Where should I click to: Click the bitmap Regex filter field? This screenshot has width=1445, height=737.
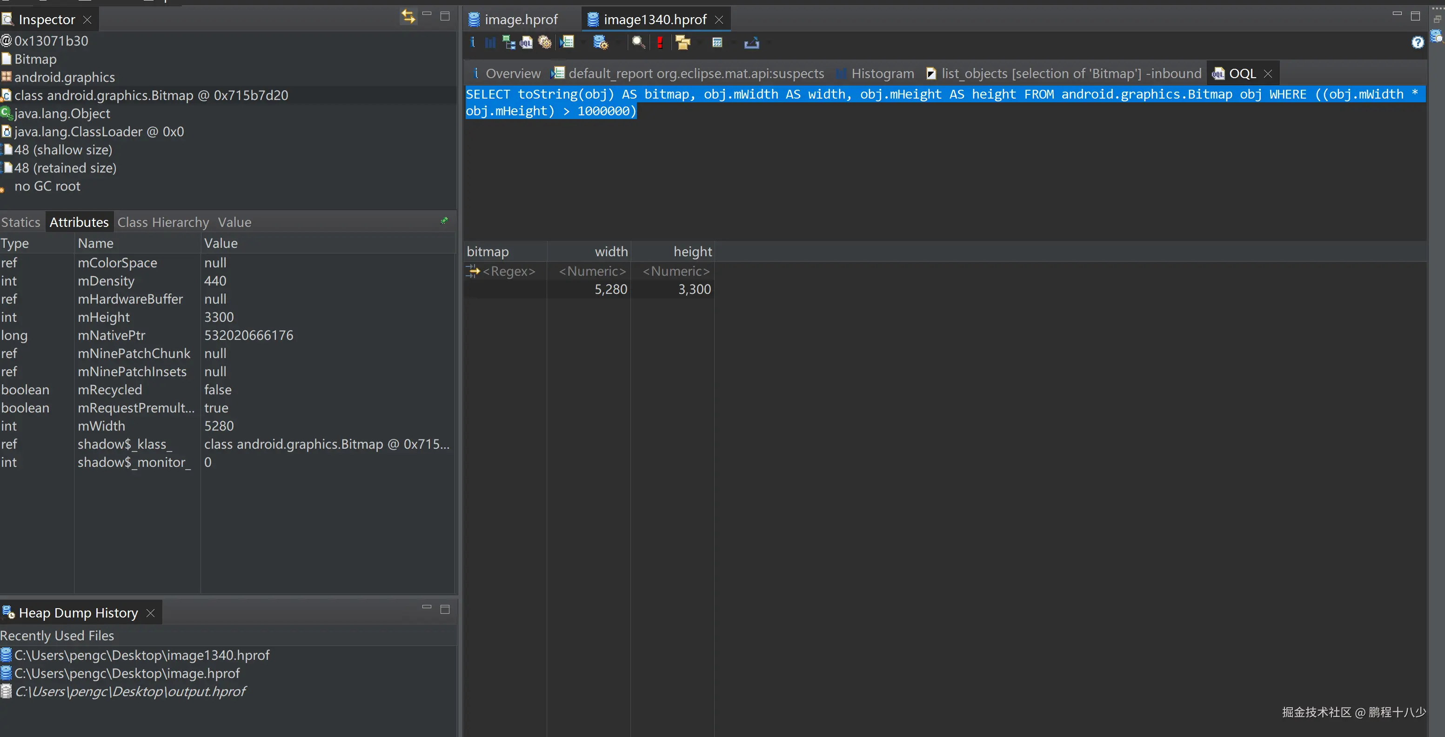pos(508,271)
